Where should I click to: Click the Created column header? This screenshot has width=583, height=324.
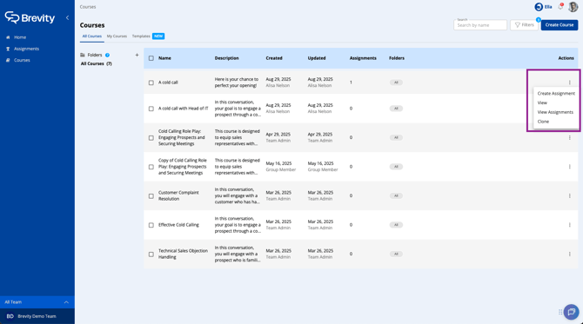274,58
